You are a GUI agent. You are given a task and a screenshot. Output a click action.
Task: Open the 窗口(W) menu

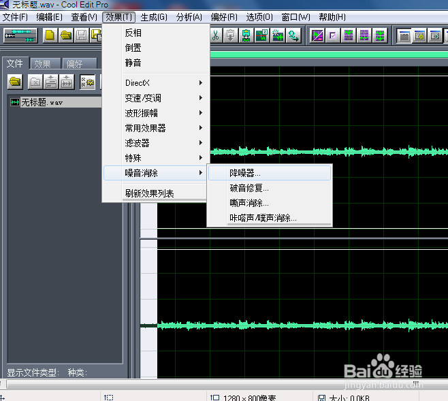[295, 17]
